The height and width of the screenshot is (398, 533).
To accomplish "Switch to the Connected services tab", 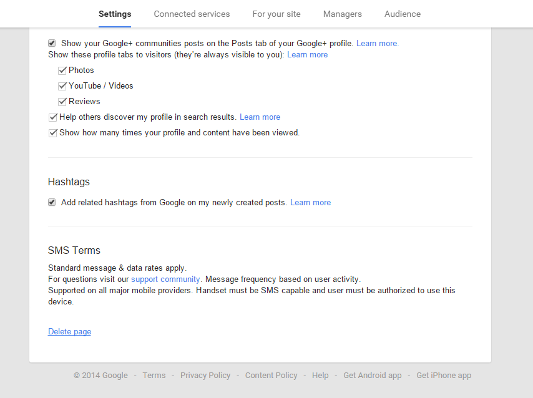I will point(192,14).
